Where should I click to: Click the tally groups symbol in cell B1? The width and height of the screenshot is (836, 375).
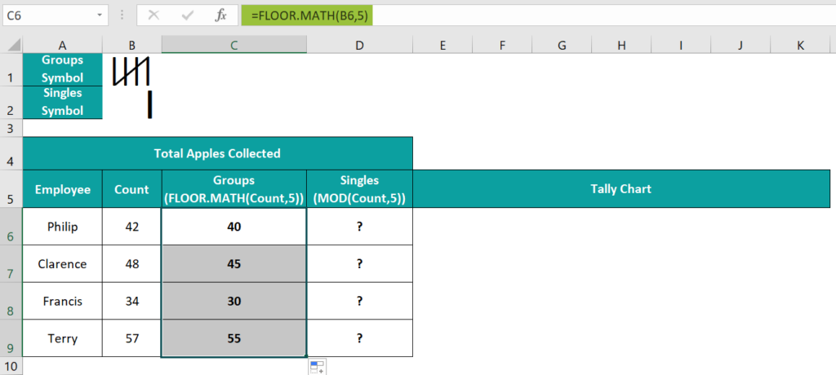pyautogui.click(x=131, y=71)
